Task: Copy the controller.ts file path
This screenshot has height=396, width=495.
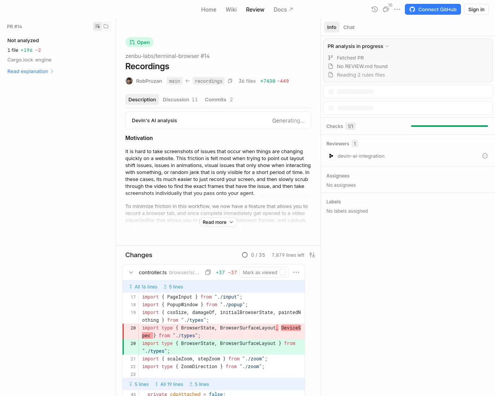Action: coord(208,272)
